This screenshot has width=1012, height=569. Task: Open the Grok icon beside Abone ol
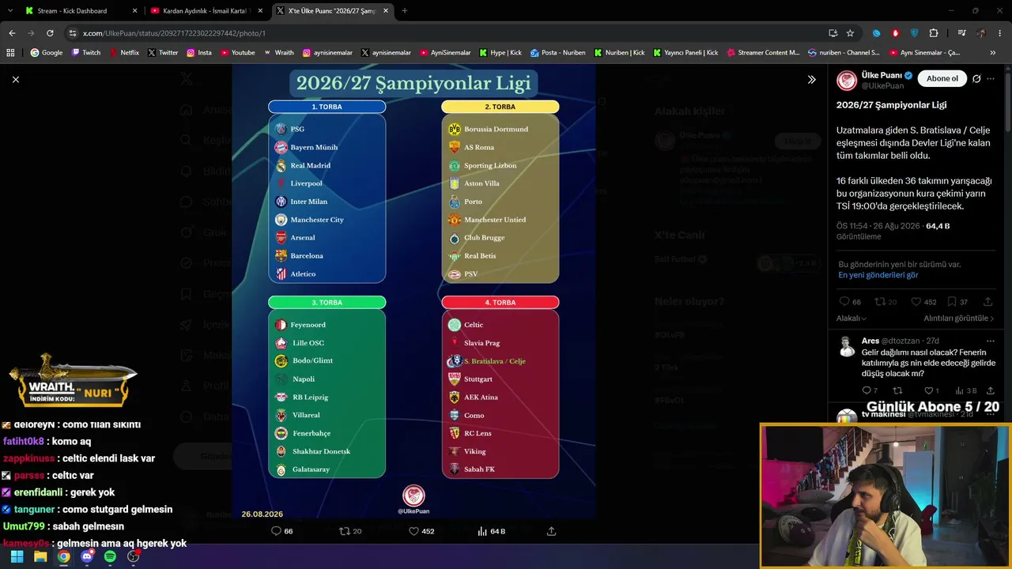point(976,79)
